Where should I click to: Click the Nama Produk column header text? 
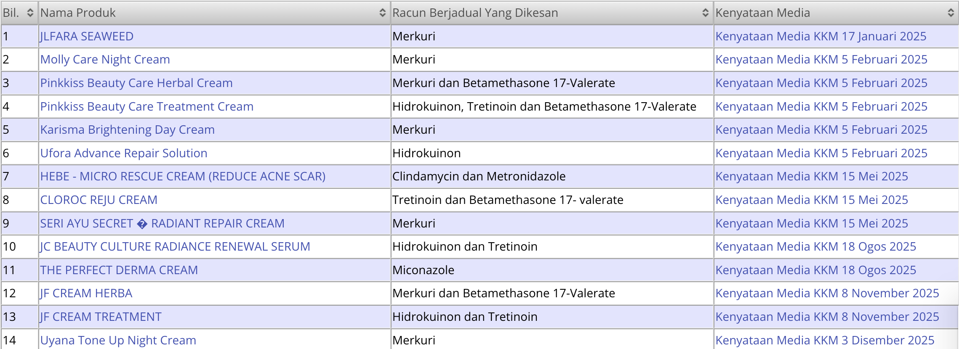click(78, 13)
